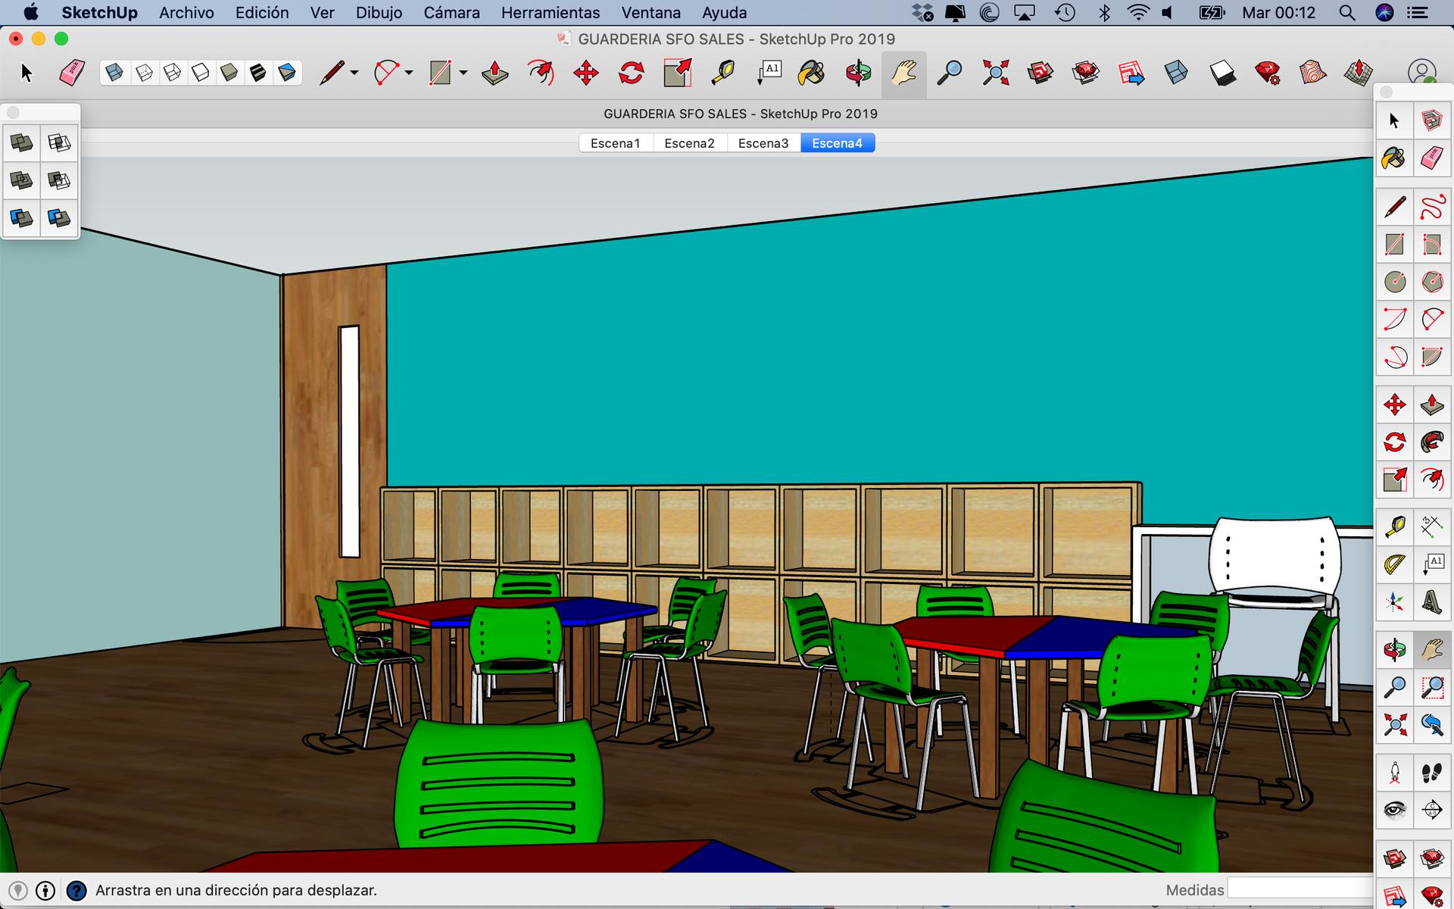Select the Eraser tool in top toolbar
This screenshot has height=909, width=1454.
[72, 73]
